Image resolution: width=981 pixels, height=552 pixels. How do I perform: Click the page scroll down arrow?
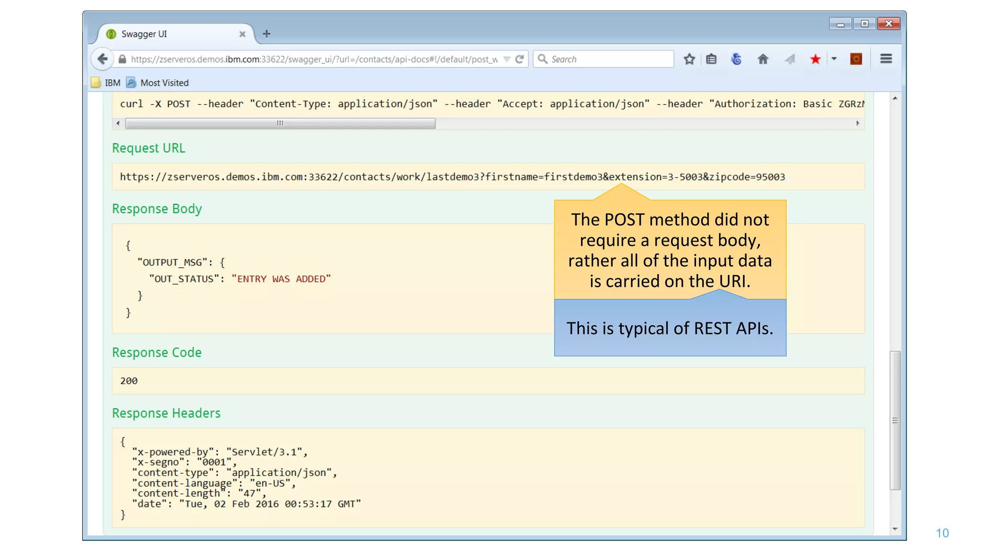click(895, 529)
